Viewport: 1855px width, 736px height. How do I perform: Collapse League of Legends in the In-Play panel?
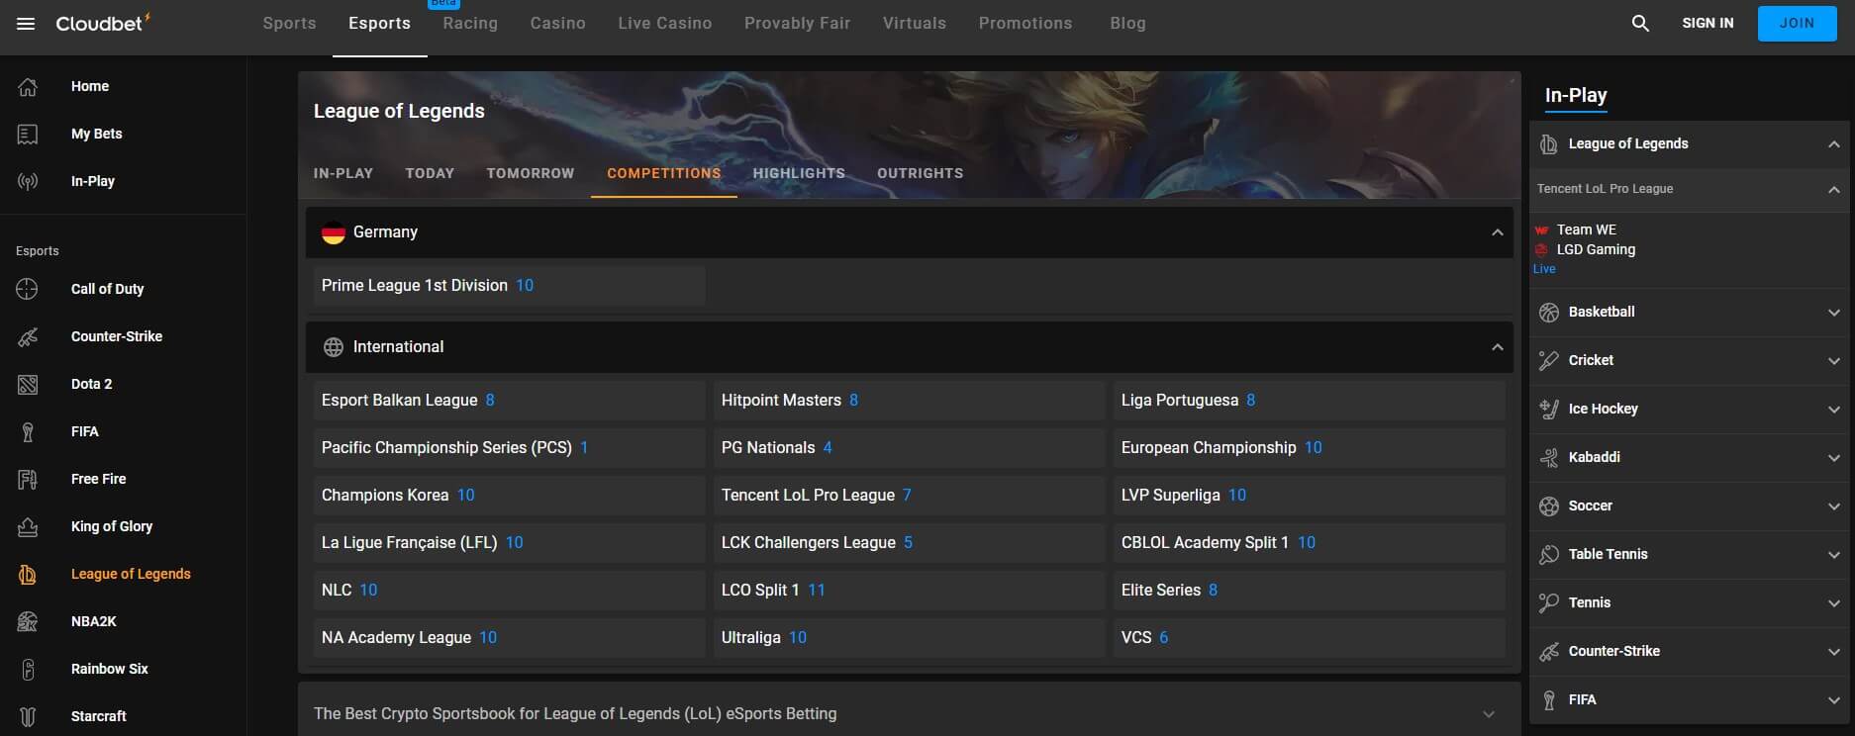(x=1833, y=144)
